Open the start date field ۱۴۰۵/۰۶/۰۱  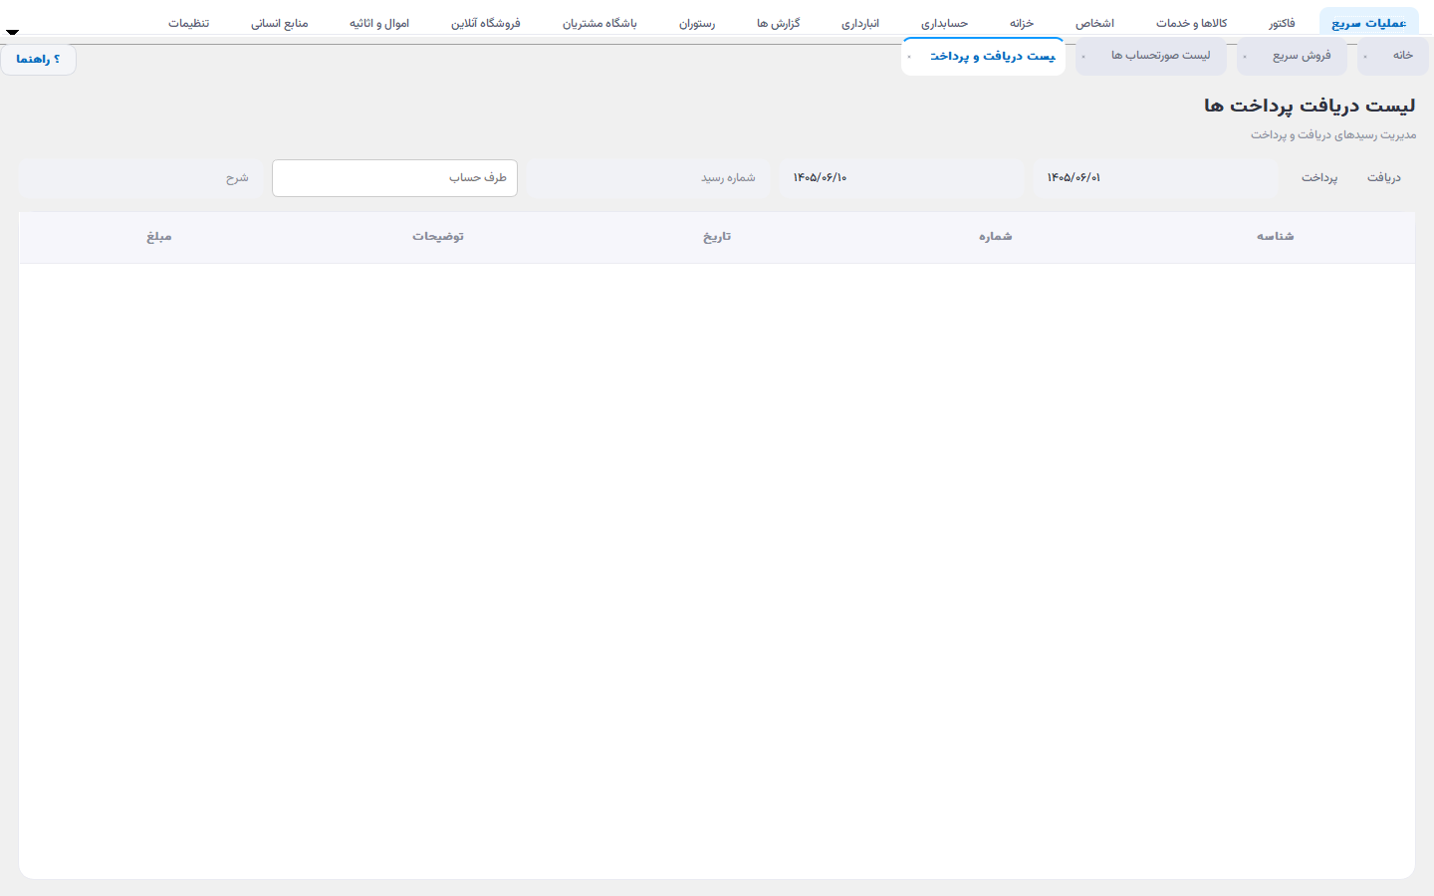[1155, 178]
